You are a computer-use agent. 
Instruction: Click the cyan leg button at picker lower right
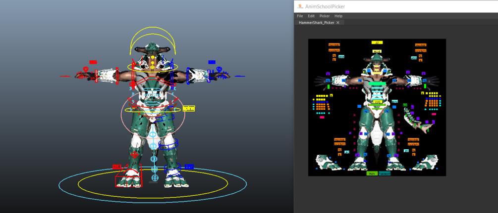[x=406, y=151]
